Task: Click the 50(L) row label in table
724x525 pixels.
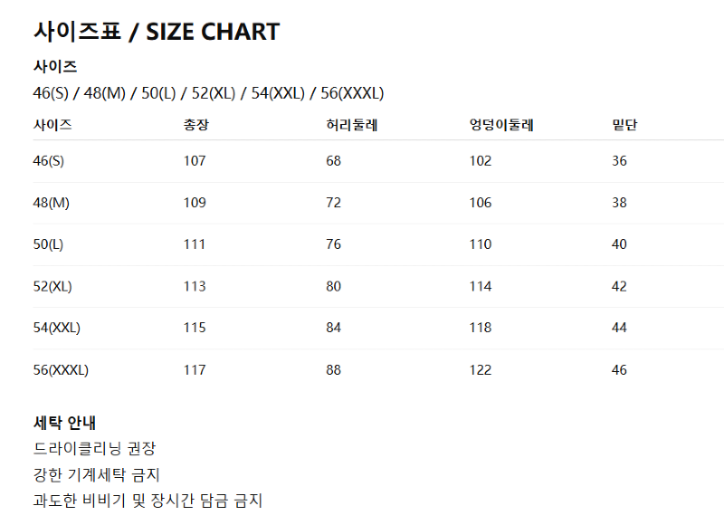Action: click(x=49, y=244)
